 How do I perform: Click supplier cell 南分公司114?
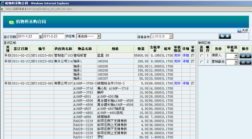click(x=63, y=61)
